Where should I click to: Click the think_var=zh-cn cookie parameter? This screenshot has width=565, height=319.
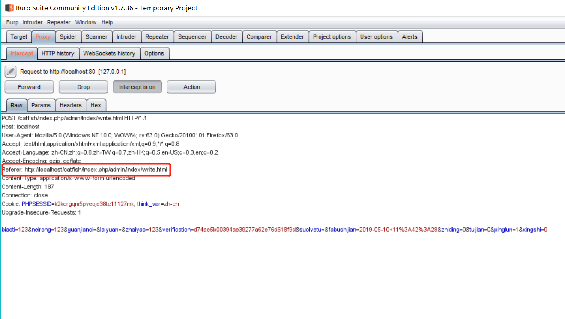[x=158, y=204]
